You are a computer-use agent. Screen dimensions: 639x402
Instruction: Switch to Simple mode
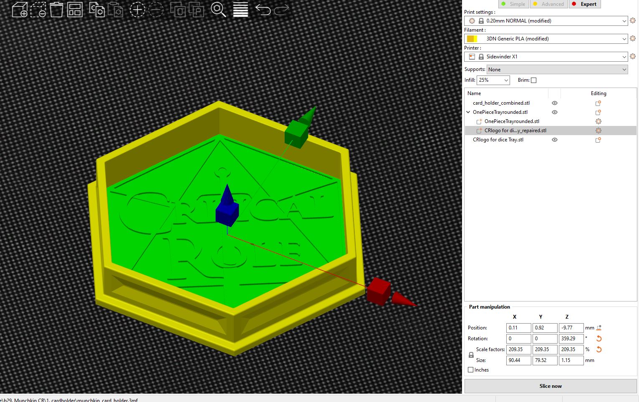[513, 4]
